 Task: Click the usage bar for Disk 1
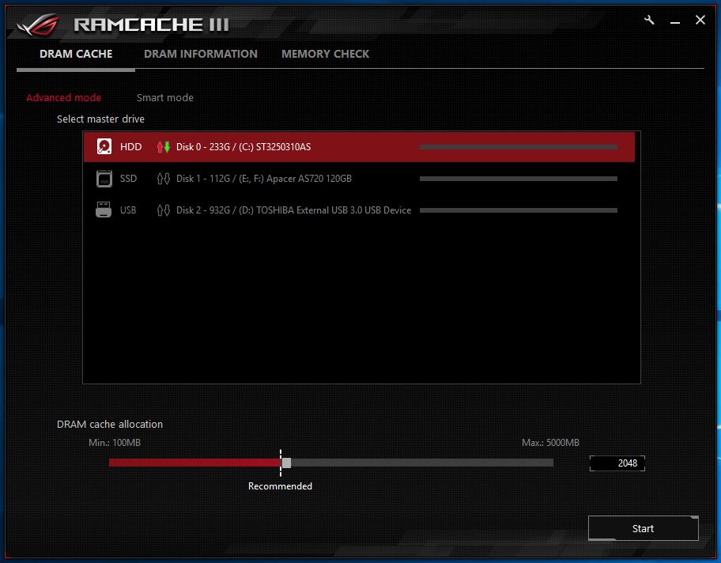pos(519,179)
